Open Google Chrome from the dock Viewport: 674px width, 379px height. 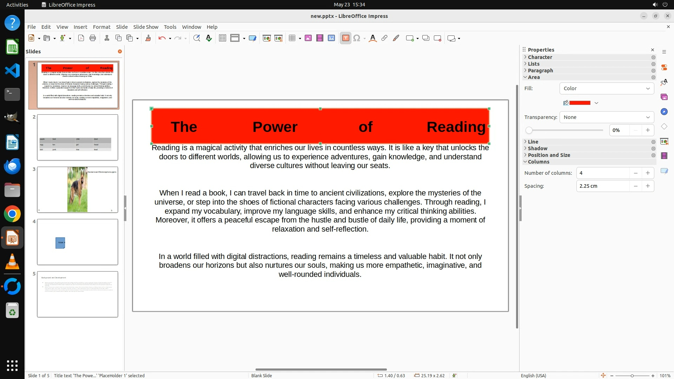pyautogui.click(x=12, y=214)
